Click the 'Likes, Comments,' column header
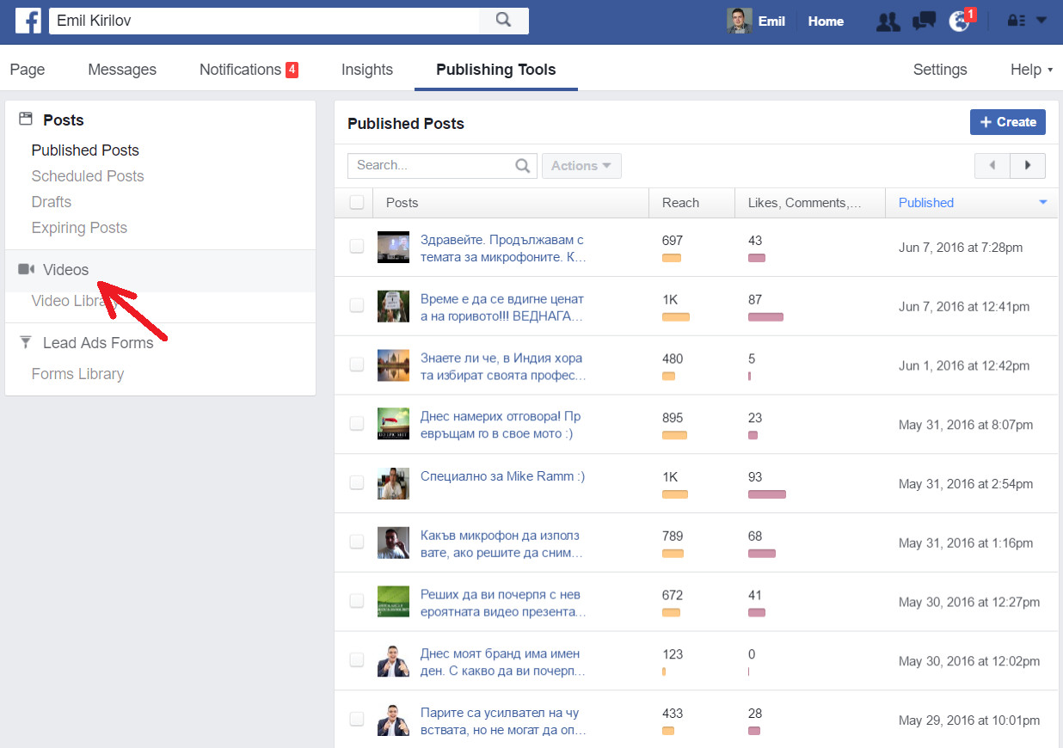 (810, 203)
